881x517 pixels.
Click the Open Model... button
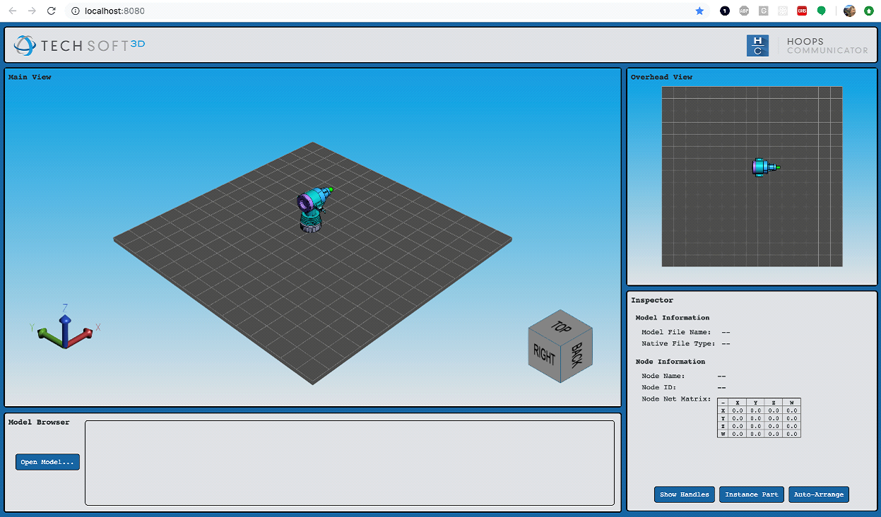47,462
